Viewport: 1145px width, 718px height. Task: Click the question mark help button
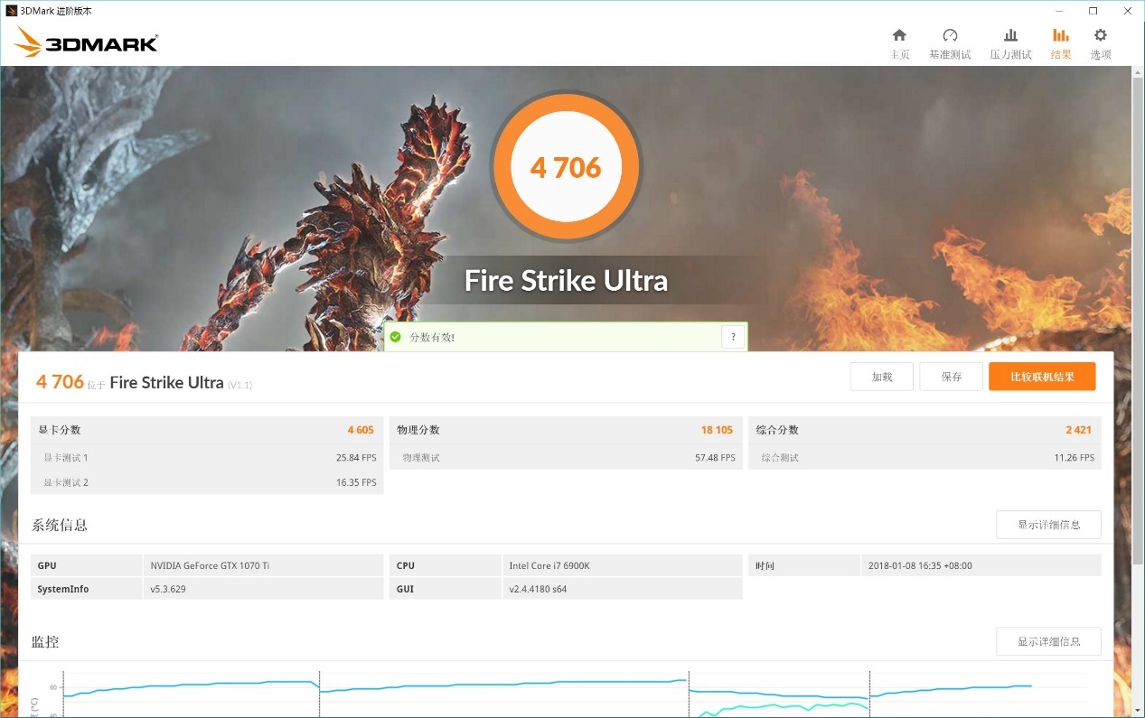733,337
